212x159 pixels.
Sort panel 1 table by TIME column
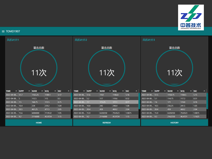(x=11, y=91)
